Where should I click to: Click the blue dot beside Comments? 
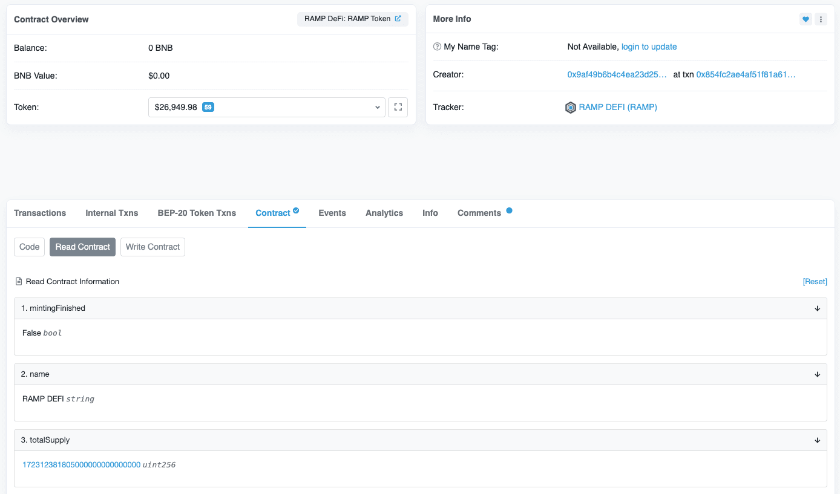(x=509, y=210)
